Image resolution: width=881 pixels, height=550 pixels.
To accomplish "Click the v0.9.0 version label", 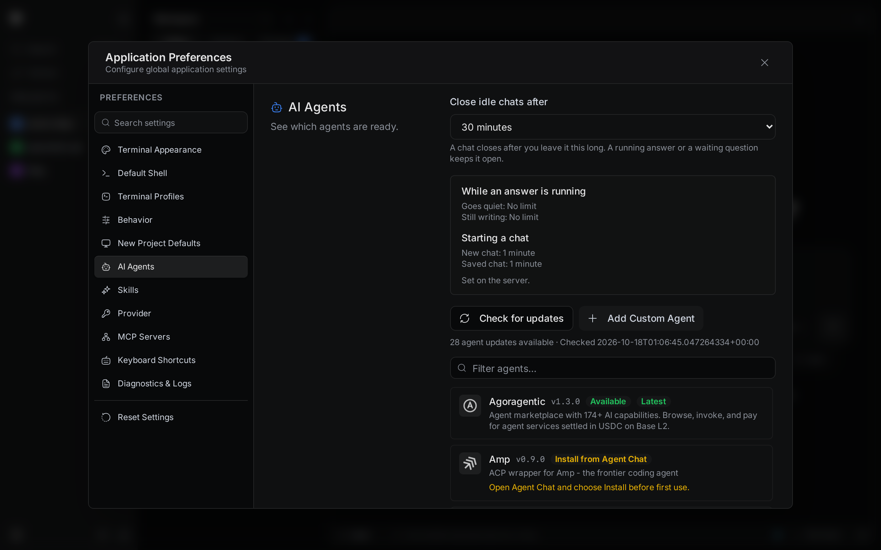I will (x=530, y=460).
